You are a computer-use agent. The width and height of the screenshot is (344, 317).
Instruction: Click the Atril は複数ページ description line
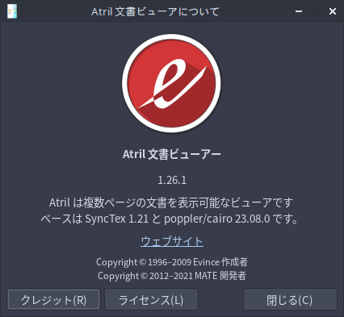[171, 202]
